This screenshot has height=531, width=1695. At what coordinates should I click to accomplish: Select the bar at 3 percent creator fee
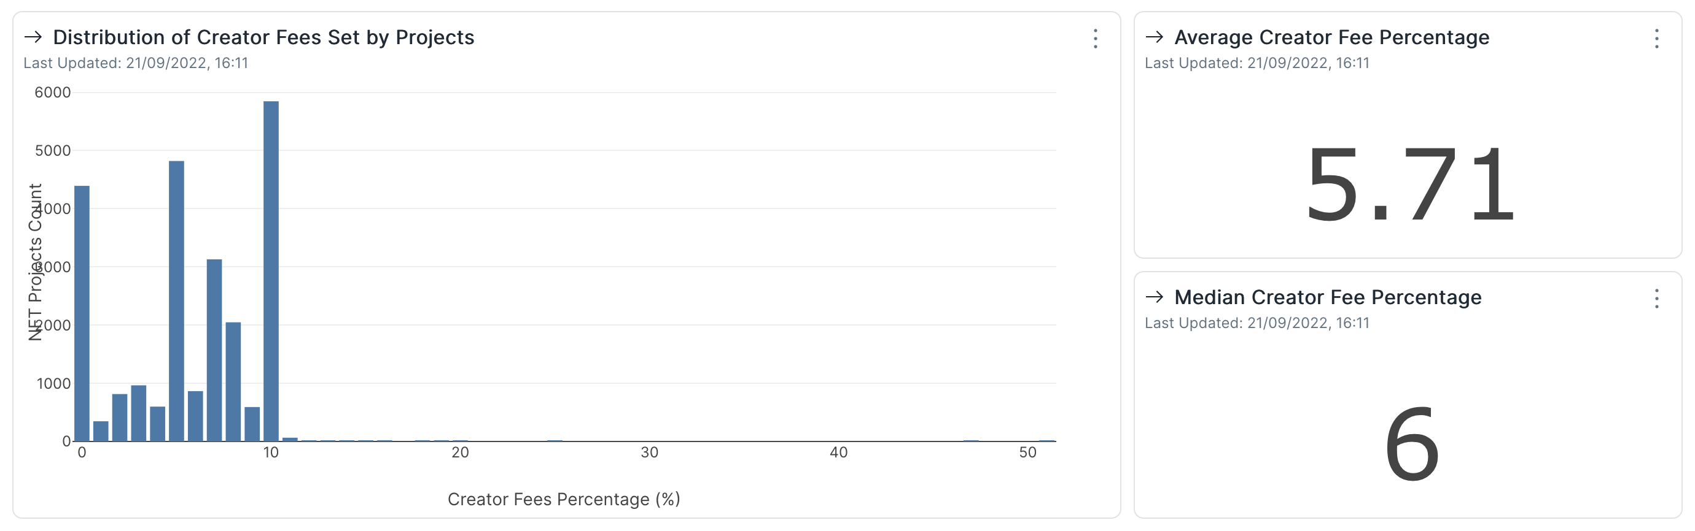138,413
